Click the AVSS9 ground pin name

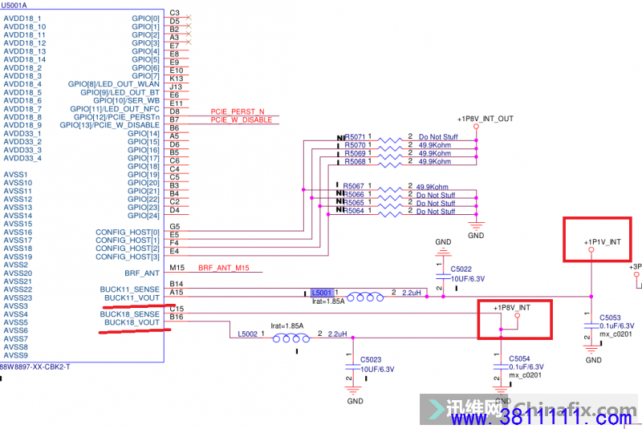point(15,355)
